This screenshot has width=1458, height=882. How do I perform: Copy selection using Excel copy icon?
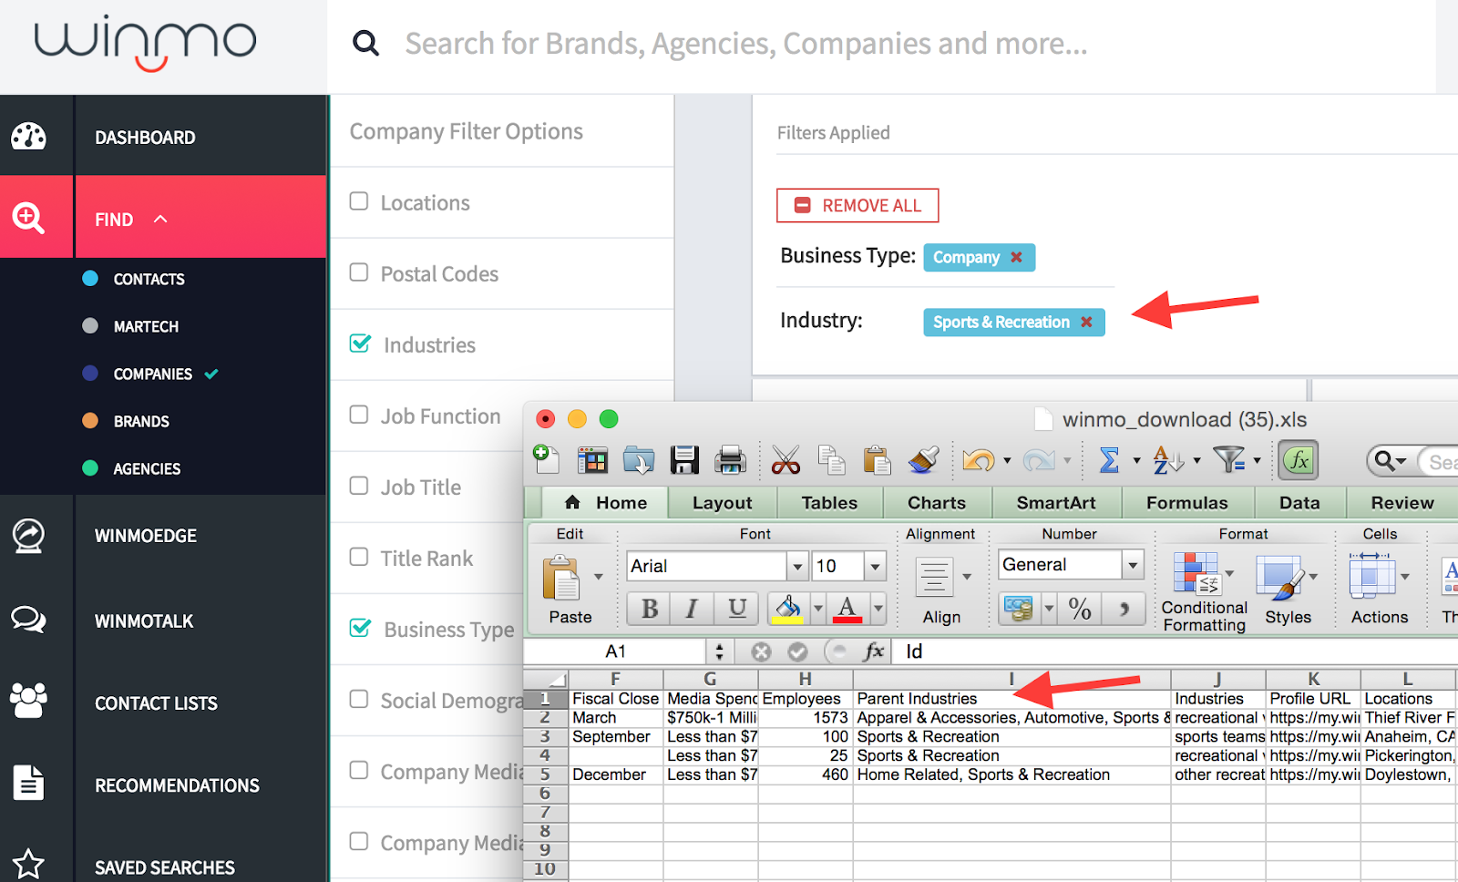point(831,460)
